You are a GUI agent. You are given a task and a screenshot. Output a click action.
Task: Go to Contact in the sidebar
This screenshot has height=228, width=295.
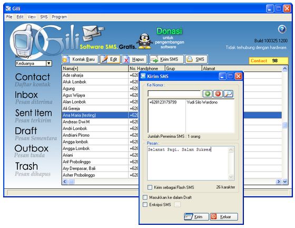[33, 77]
